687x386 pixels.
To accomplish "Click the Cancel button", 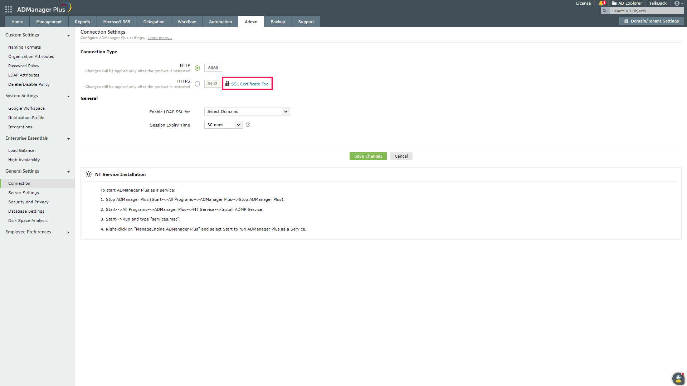I will [401, 156].
